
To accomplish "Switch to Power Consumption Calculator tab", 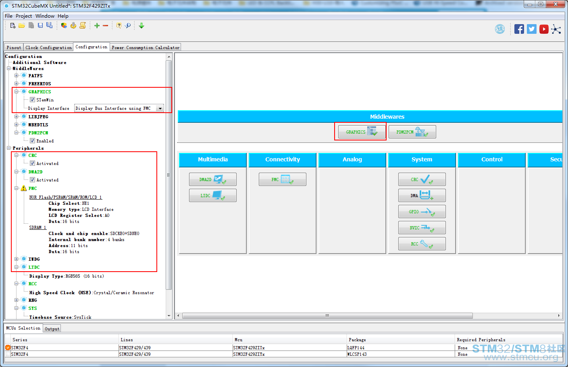I will (x=146, y=47).
